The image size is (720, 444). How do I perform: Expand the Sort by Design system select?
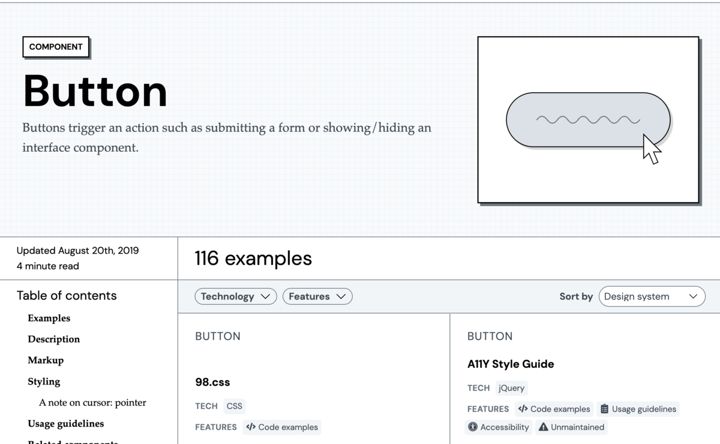pos(652,296)
